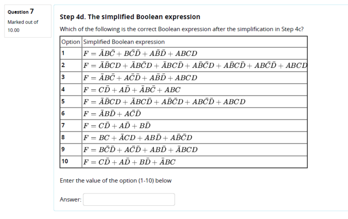Click option 6 expression ĀBD̄ + AC̄D̄
The image size is (348, 219).
coord(112,114)
